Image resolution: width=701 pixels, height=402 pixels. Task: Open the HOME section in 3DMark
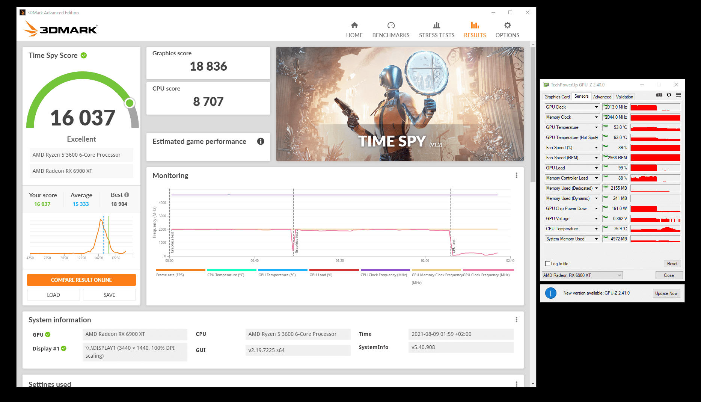point(354,30)
